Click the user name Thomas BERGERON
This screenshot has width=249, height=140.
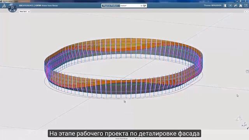(212, 5)
